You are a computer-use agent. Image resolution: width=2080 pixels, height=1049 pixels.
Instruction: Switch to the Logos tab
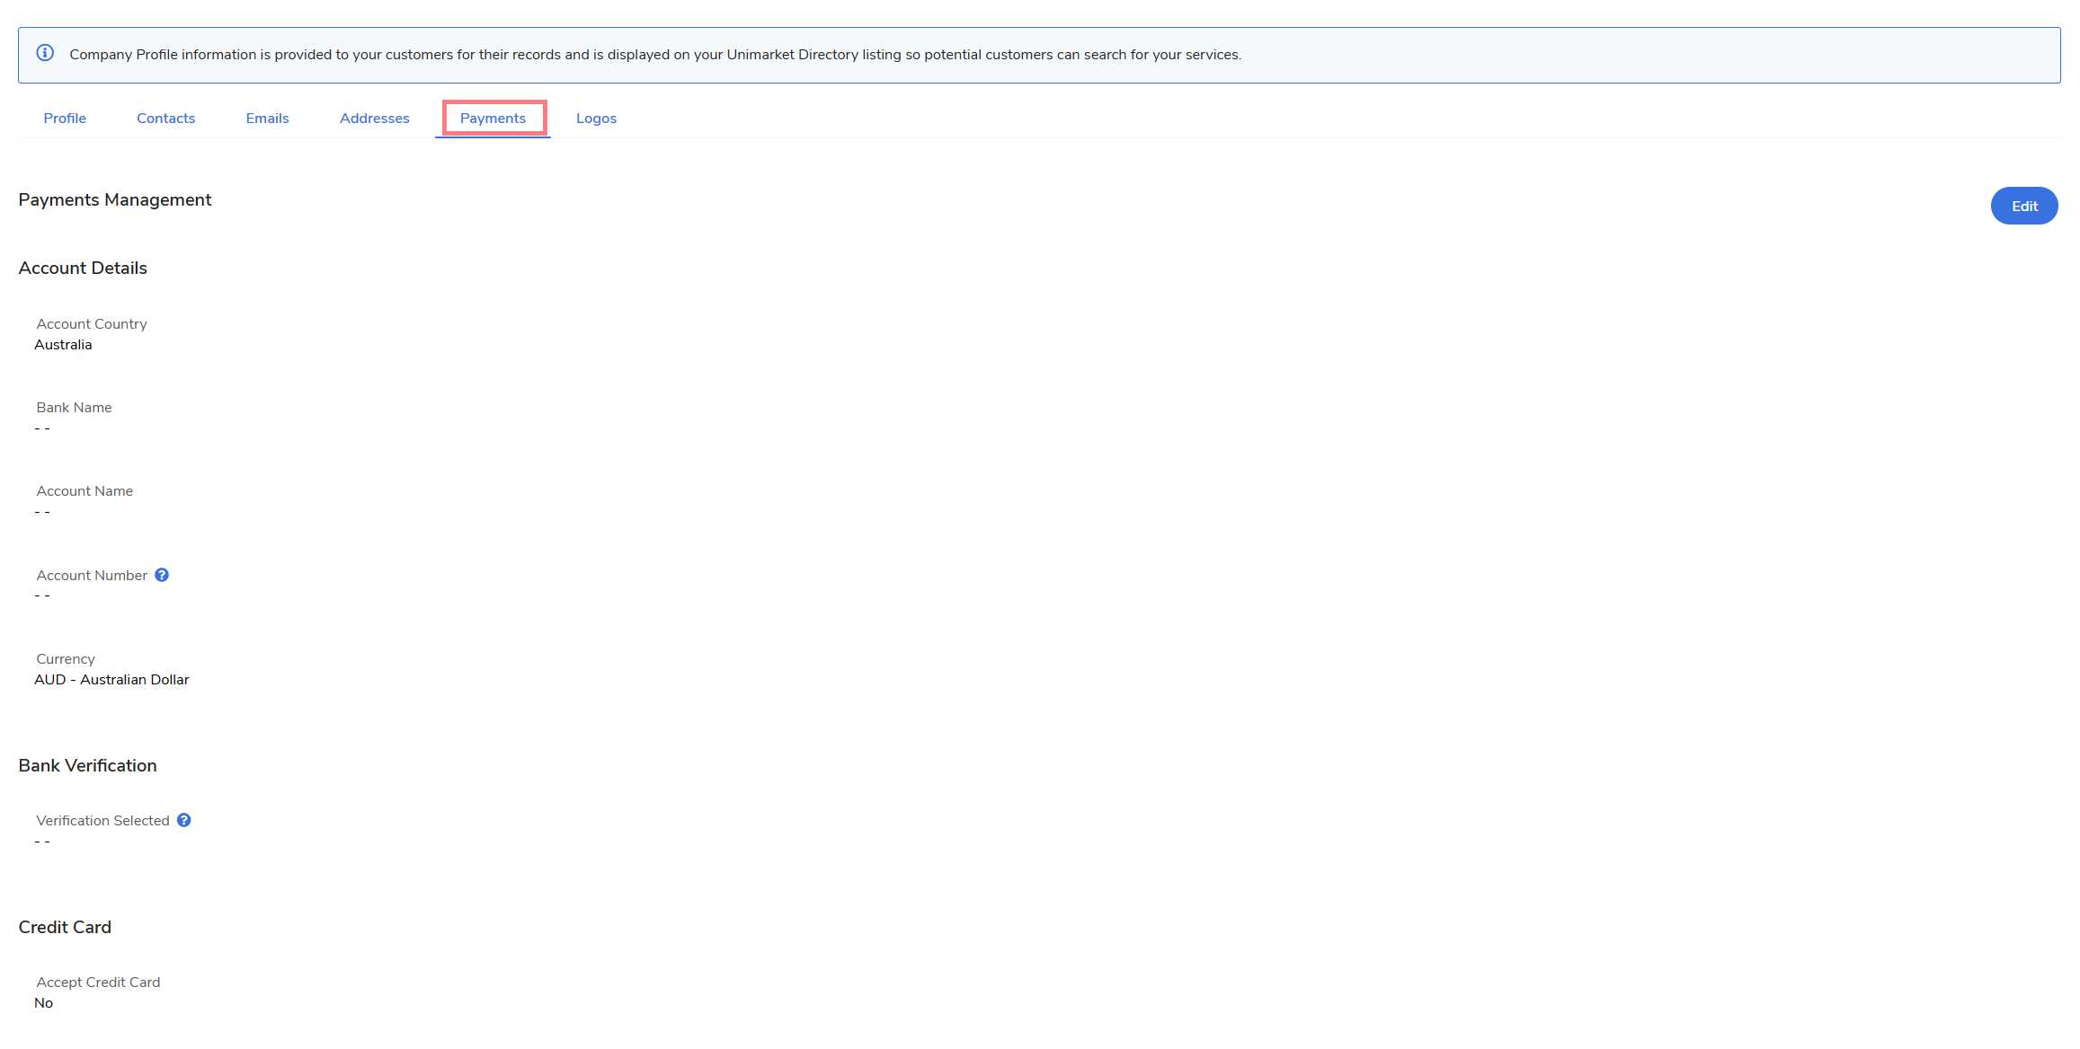[596, 119]
